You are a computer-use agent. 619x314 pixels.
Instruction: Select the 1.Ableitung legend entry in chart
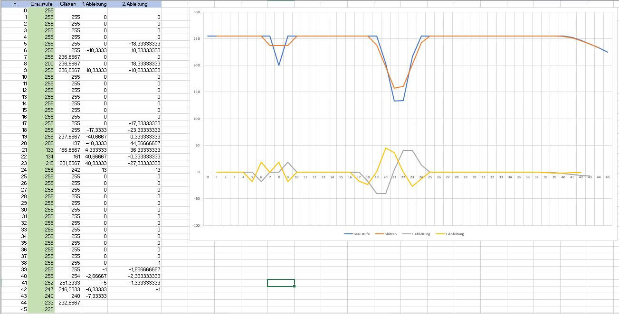[420, 234]
